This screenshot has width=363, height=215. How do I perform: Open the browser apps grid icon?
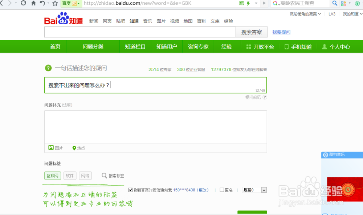click(x=343, y=4)
